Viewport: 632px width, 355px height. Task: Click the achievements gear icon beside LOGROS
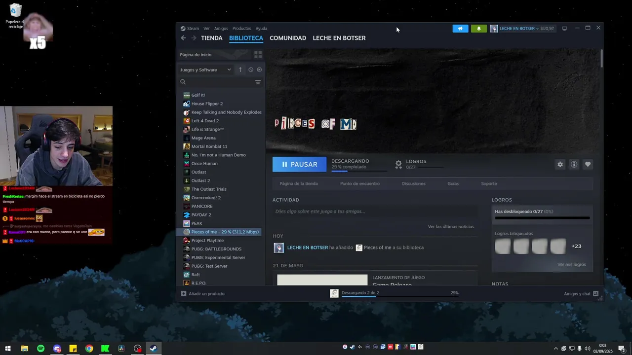click(x=398, y=165)
